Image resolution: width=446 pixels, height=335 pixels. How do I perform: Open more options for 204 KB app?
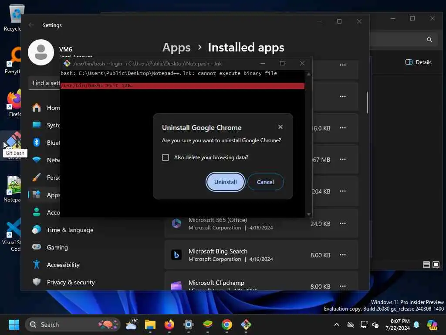click(342, 191)
